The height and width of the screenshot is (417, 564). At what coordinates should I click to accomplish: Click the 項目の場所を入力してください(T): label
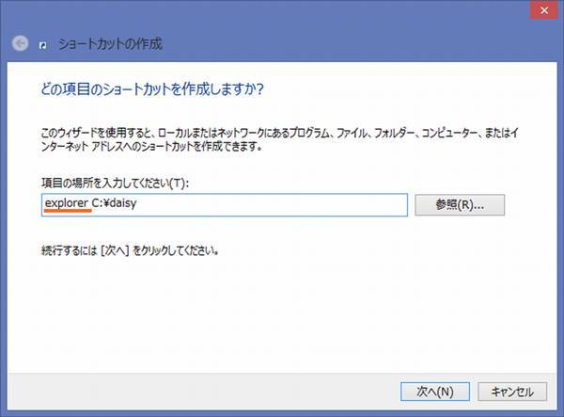coord(115,183)
